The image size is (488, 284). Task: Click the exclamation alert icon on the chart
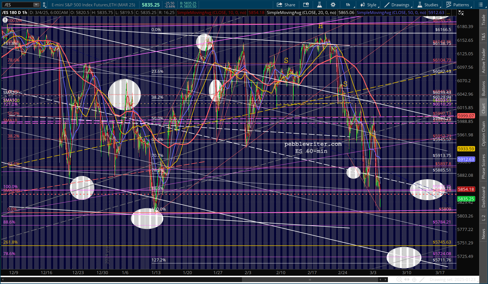5,20
